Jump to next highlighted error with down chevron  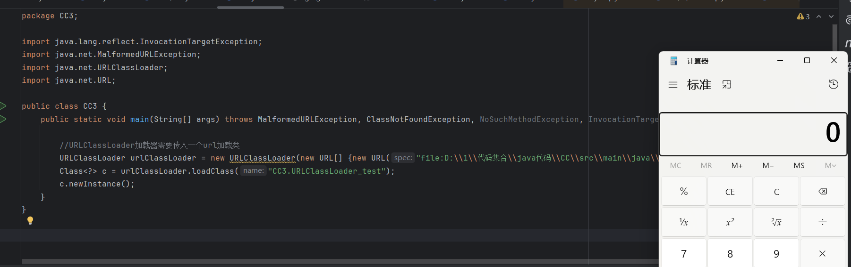pyautogui.click(x=831, y=16)
